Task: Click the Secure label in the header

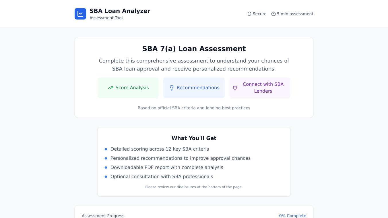Action: (x=259, y=14)
